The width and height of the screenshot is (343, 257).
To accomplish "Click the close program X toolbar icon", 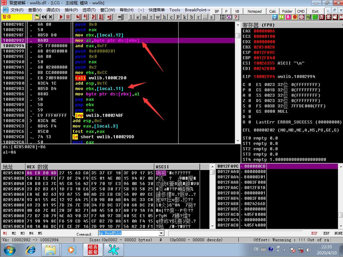I will 51,17.
